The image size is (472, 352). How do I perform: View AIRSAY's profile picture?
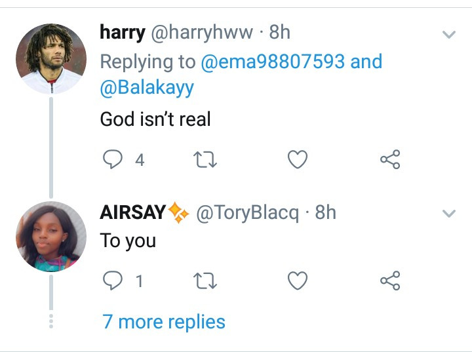[51, 237]
